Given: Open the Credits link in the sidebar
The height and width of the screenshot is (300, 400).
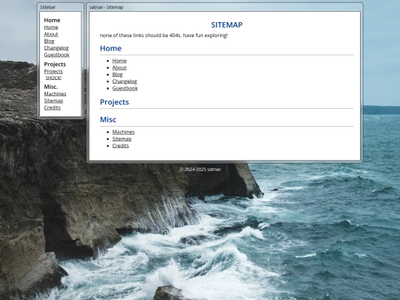Looking at the screenshot, I should [x=53, y=107].
